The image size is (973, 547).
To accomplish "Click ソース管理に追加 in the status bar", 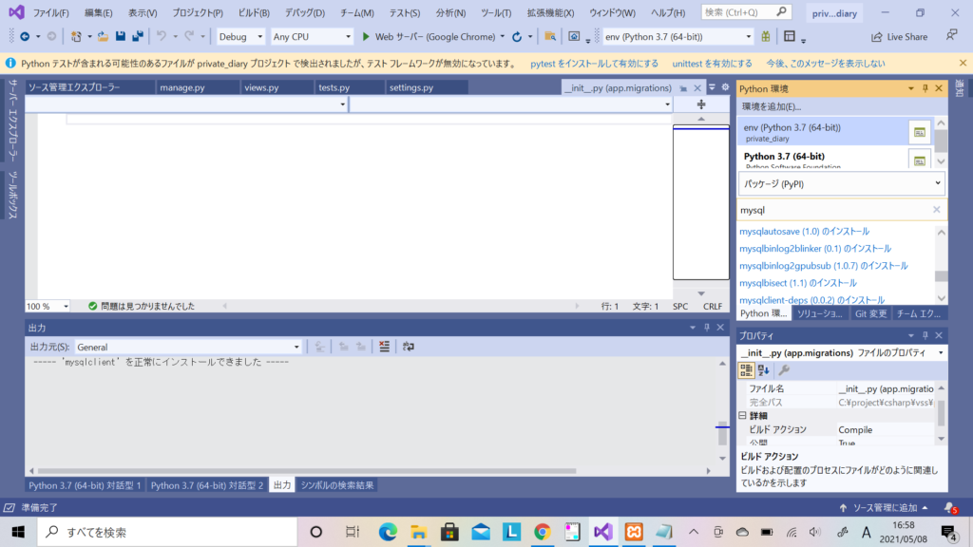I will coord(885,508).
